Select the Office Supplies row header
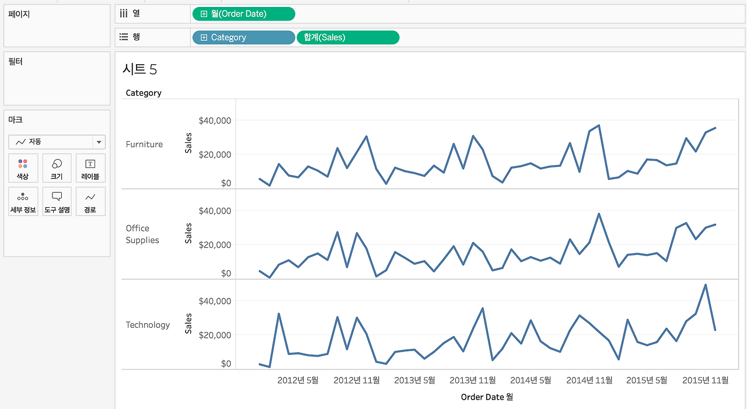This screenshot has width=747, height=409. 142,234
